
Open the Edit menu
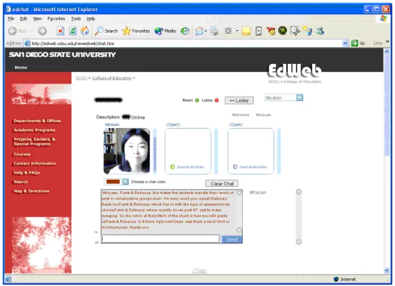pos(23,19)
